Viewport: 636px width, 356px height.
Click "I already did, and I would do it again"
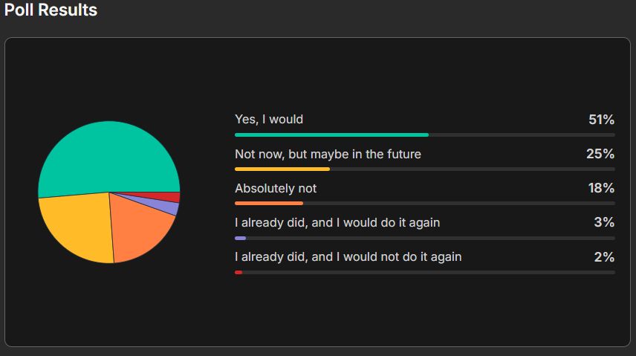tap(342, 222)
